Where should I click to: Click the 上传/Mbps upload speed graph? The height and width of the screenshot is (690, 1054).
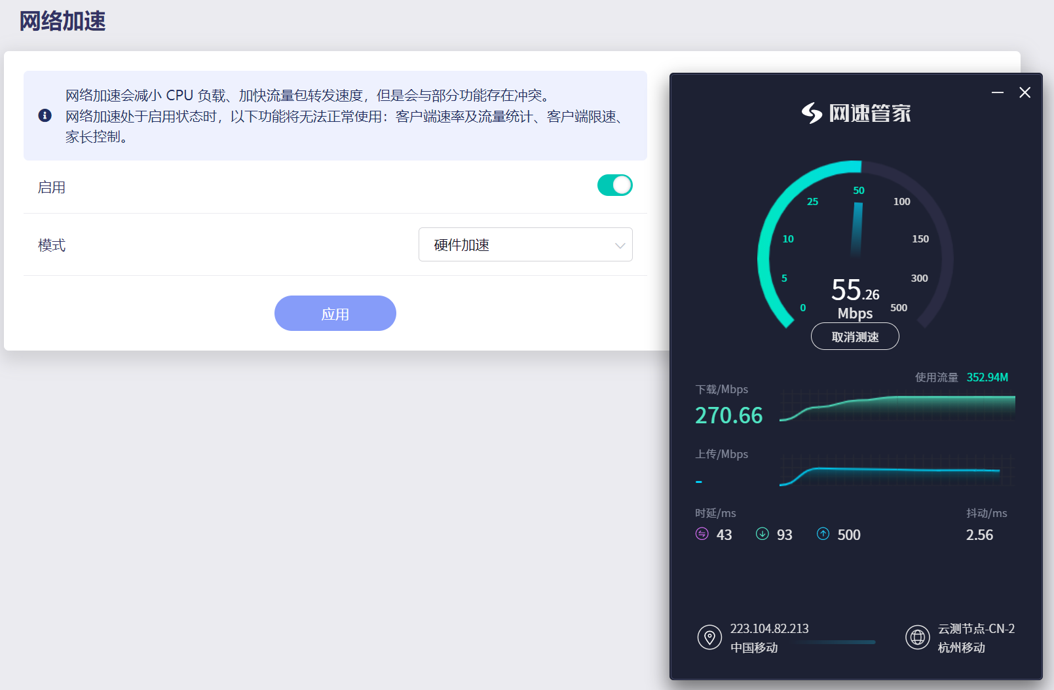[897, 470]
